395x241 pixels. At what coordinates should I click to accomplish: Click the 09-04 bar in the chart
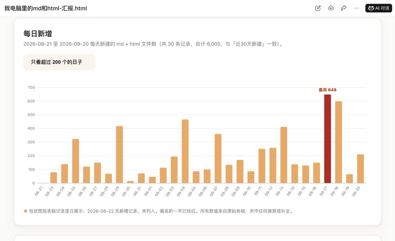point(185,151)
